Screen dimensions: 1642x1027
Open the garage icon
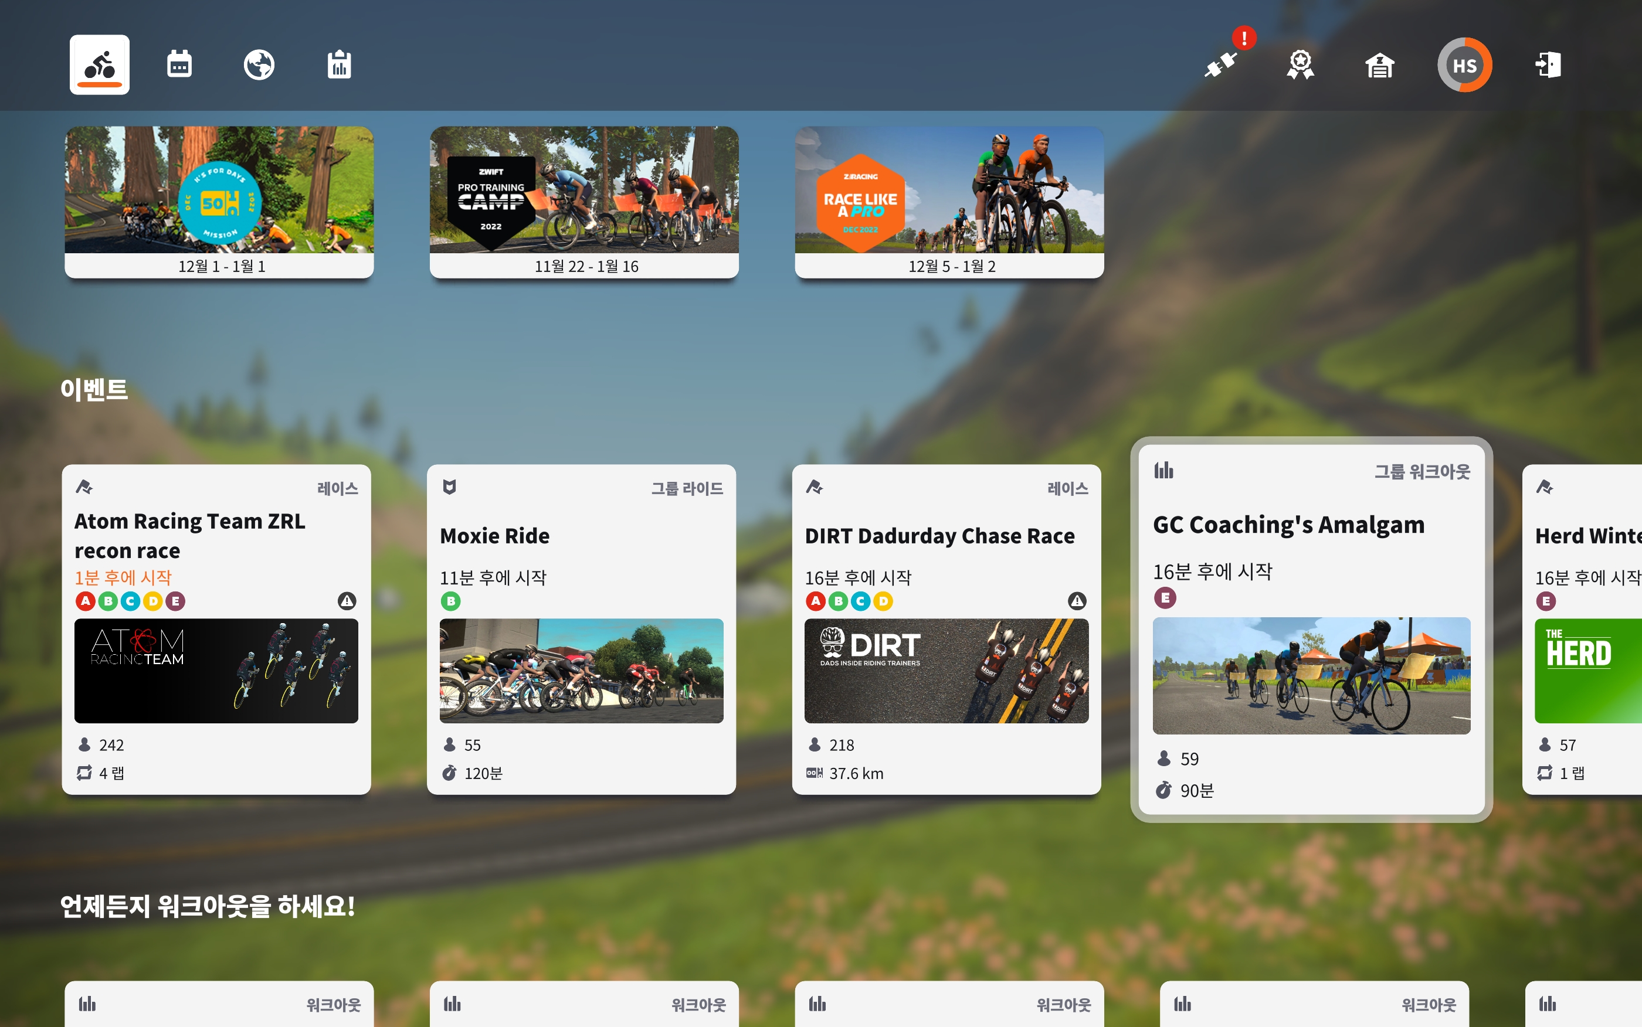tap(1379, 65)
